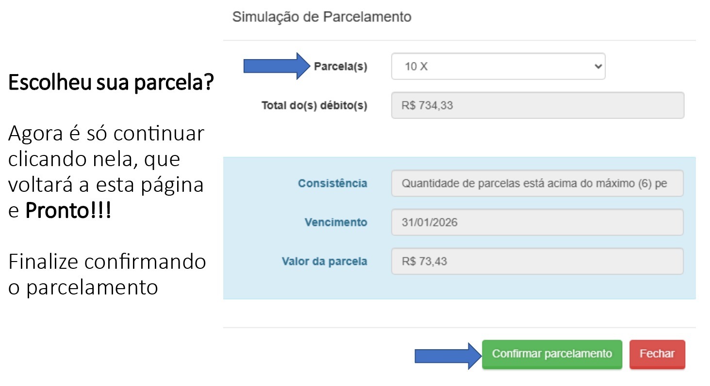
Task: Select the Valor da parcela field
Action: point(537,261)
